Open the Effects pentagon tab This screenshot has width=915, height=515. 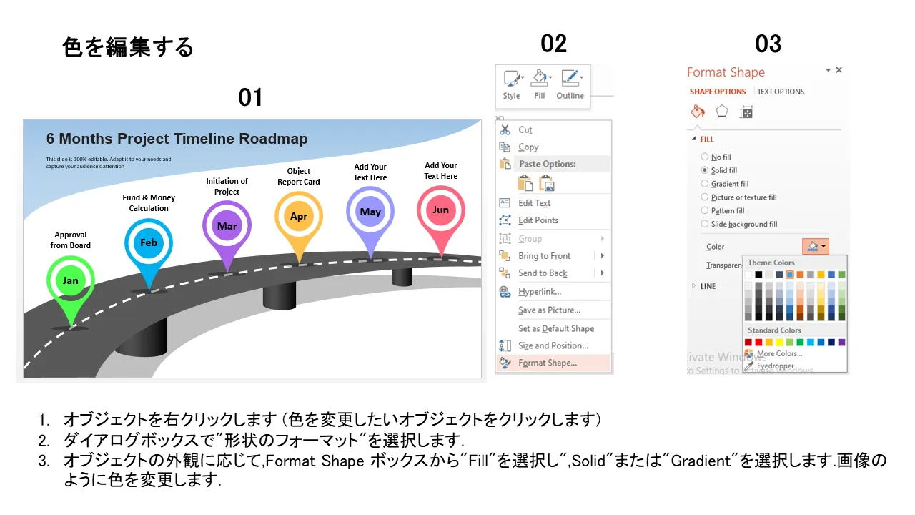click(722, 112)
